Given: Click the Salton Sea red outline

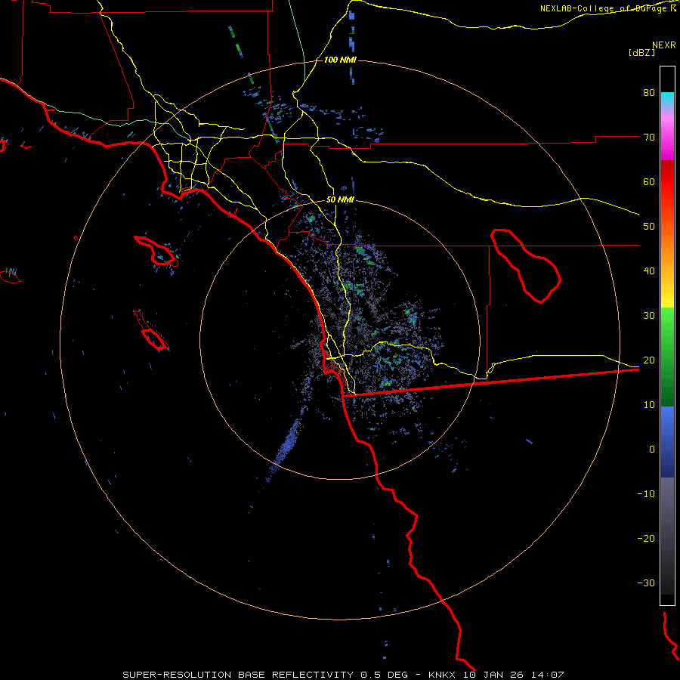Looking at the screenshot, I should click(526, 266).
